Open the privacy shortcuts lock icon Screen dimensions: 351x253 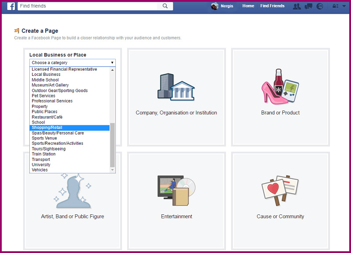[335, 6]
